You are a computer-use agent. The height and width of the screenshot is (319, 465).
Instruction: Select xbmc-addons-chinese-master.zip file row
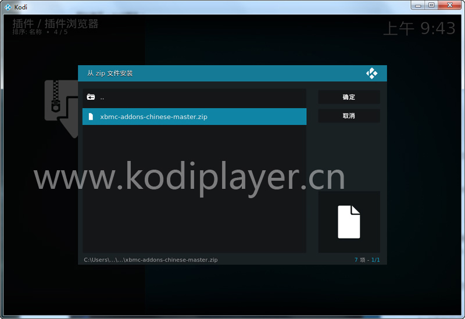click(194, 117)
